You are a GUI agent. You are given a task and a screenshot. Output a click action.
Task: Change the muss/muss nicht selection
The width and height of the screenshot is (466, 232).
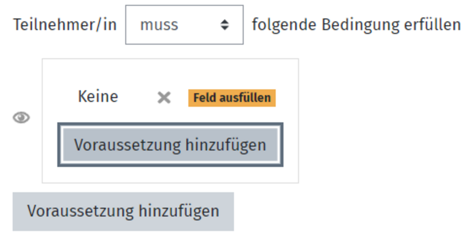[x=184, y=25]
